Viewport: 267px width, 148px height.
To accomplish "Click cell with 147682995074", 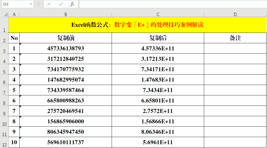I will click(x=66, y=80).
